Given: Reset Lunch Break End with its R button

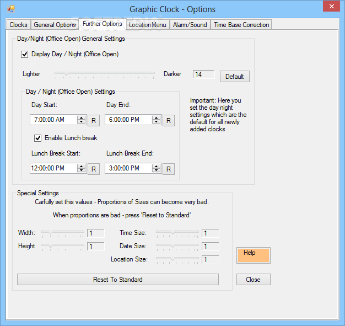Looking at the screenshot, I should [169, 169].
